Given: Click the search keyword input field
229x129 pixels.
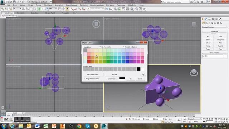Looking at the screenshot, I should click(176, 2).
